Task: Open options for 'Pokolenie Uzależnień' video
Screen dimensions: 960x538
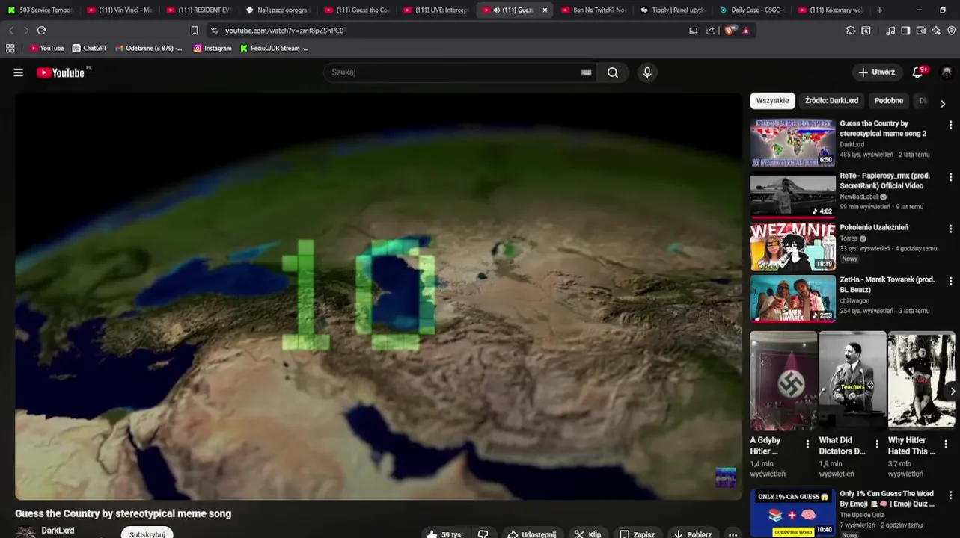Action: click(x=951, y=229)
